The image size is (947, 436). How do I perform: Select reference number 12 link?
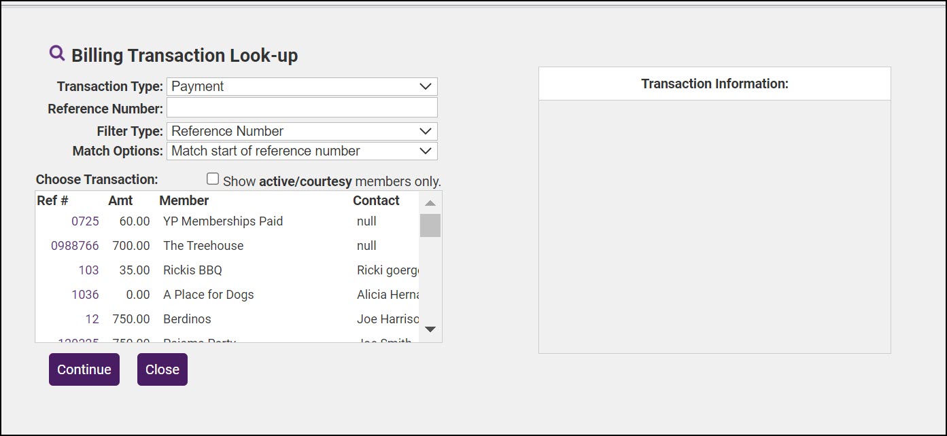pyautogui.click(x=92, y=319)
